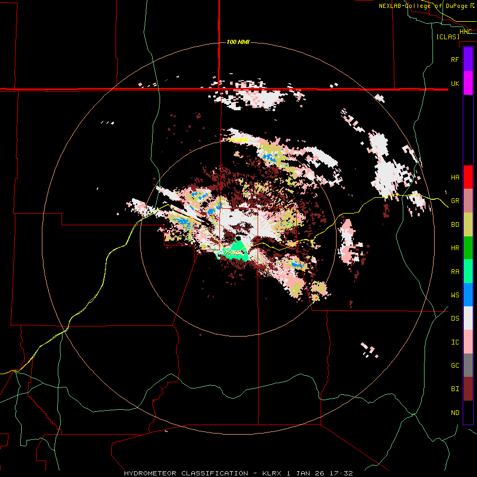477x477 pixels.
Task: Click the WS legend label
Action: point(455,295)
